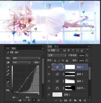Click the white point slider under curve

coord(39,94)
